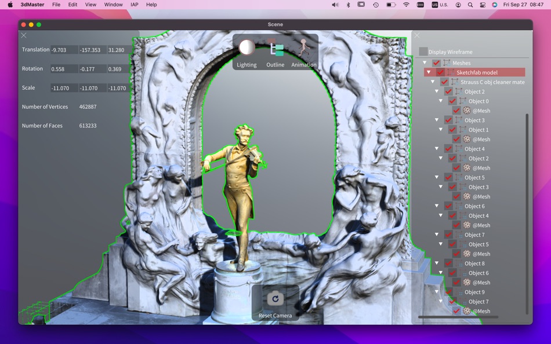Open the Animation tool
Screen dimensions: 551x344
303,53
